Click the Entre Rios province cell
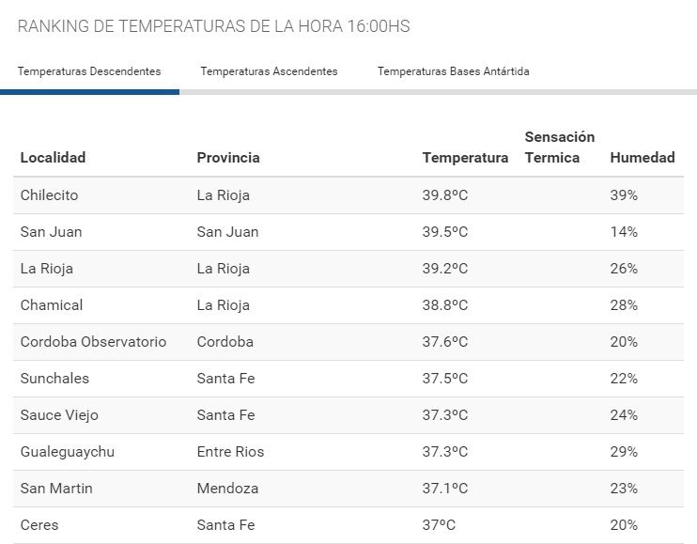The height and width of the screenshot is (544, 697). pyautogui.click(x=230, y=452)
